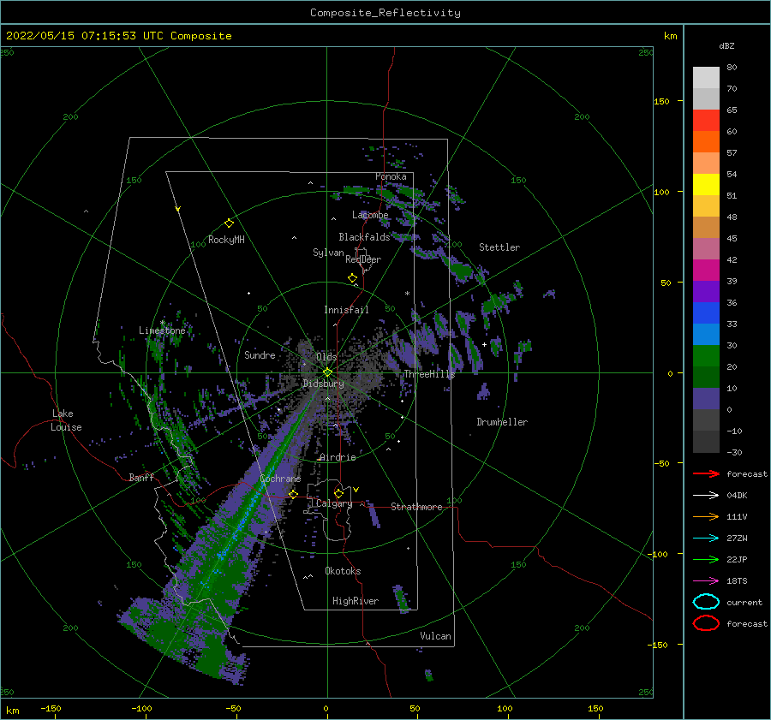The height and width of the screenshot is (720, 771).
Task: Select the Cochrane label
Action: pyautogui.click(x=280, y=479)
